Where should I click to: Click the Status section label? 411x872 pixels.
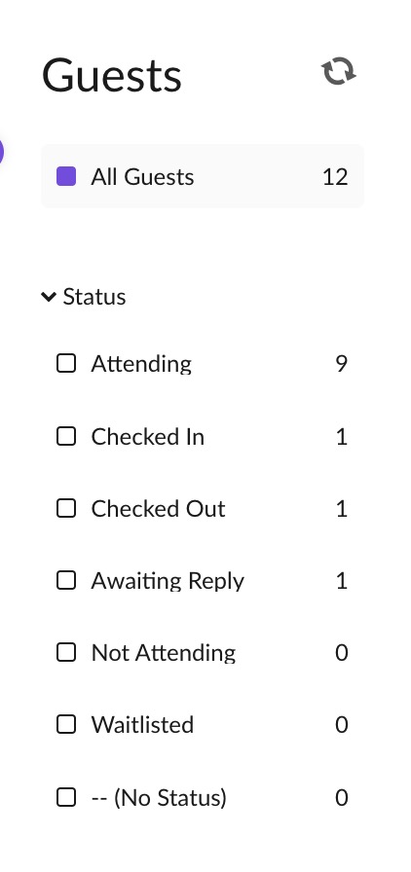click(94, 297)
